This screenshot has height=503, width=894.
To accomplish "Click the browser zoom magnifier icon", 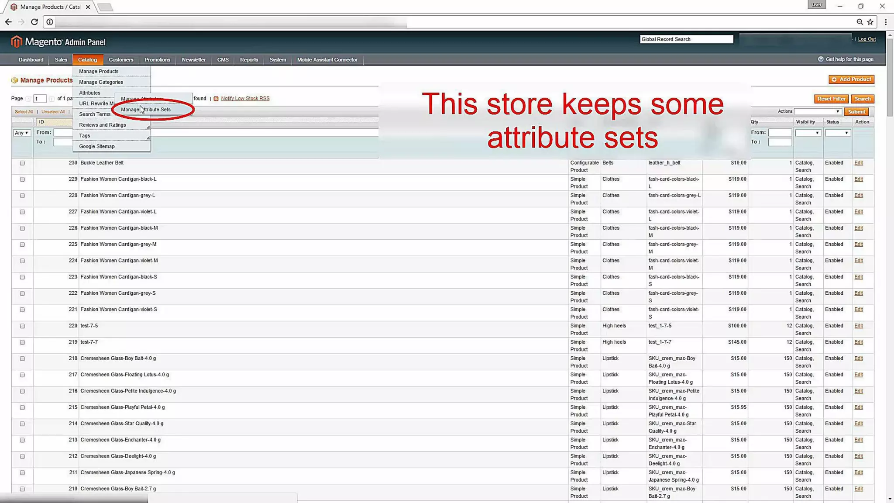I will pyautogui.click(x=859, y=22).
